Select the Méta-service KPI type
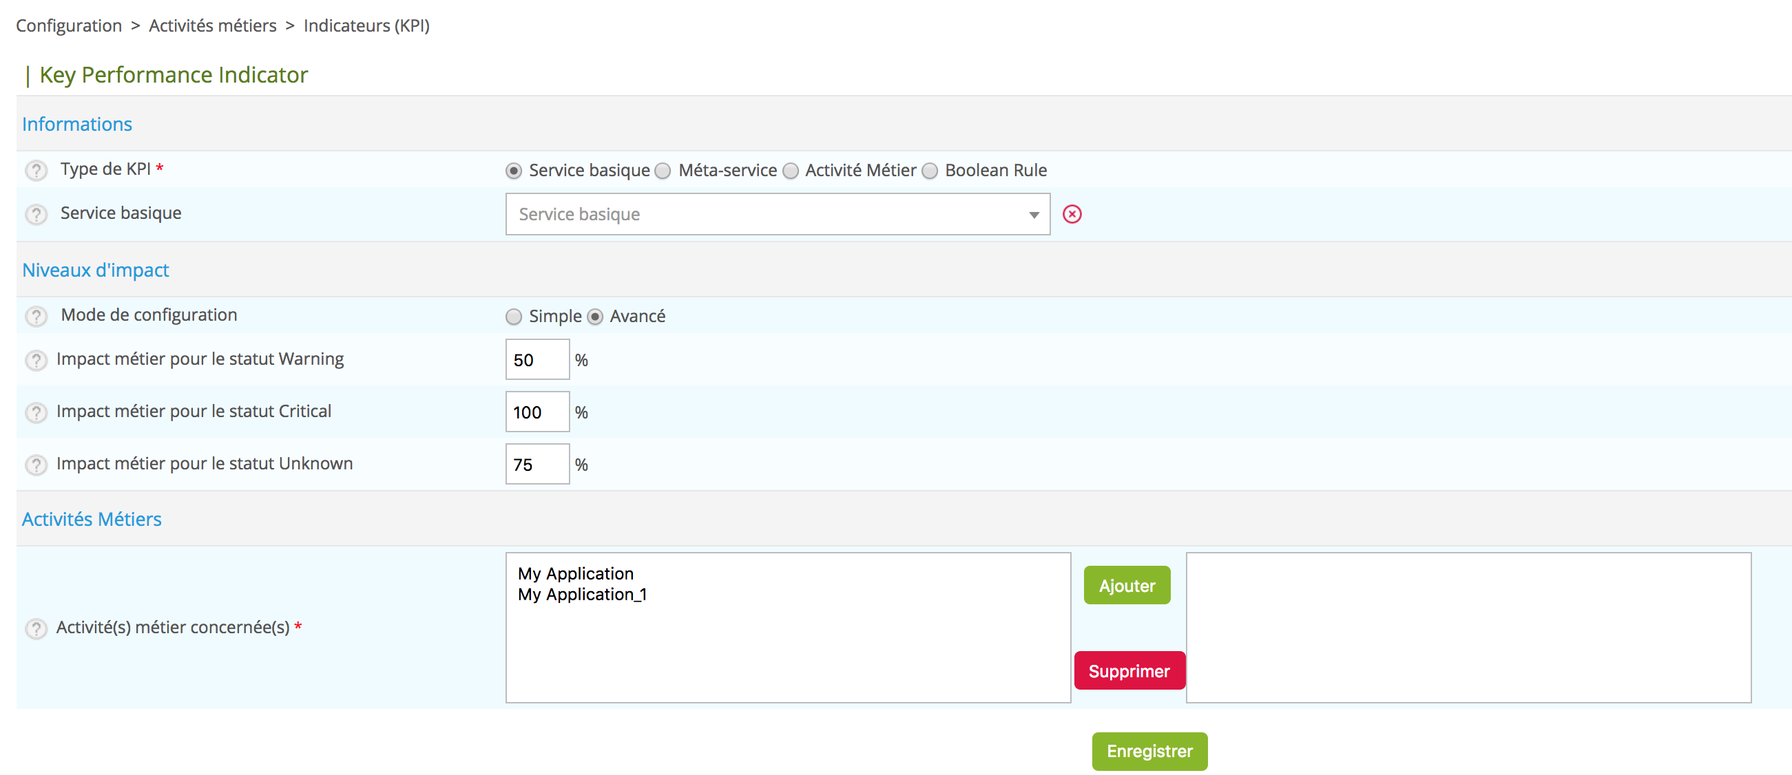This screenshot has height=775, width=1792. pos(663,171)
